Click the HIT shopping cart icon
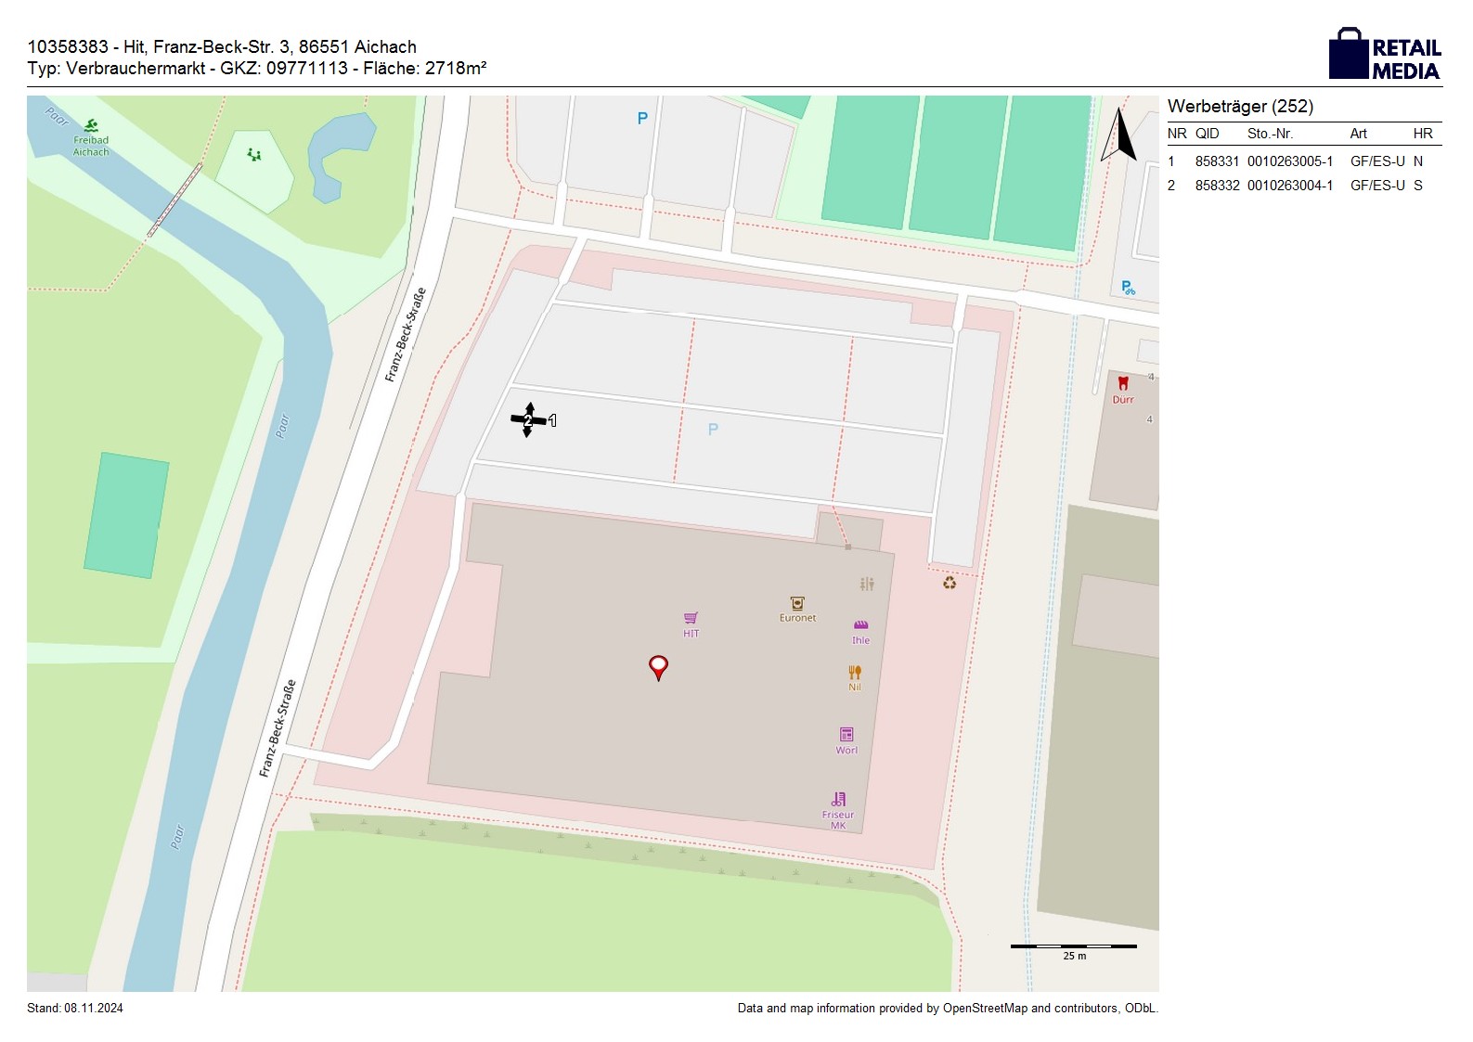 (691, 618)
